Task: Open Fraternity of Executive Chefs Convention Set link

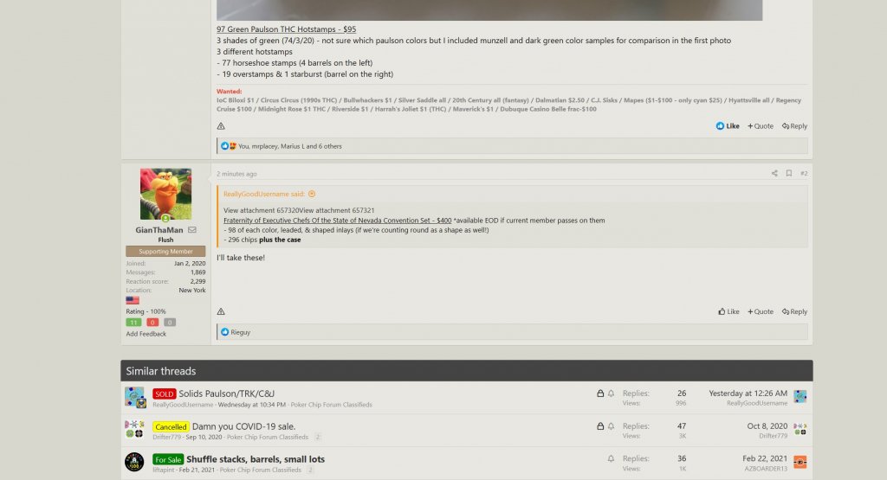Action: pos(337,221)
